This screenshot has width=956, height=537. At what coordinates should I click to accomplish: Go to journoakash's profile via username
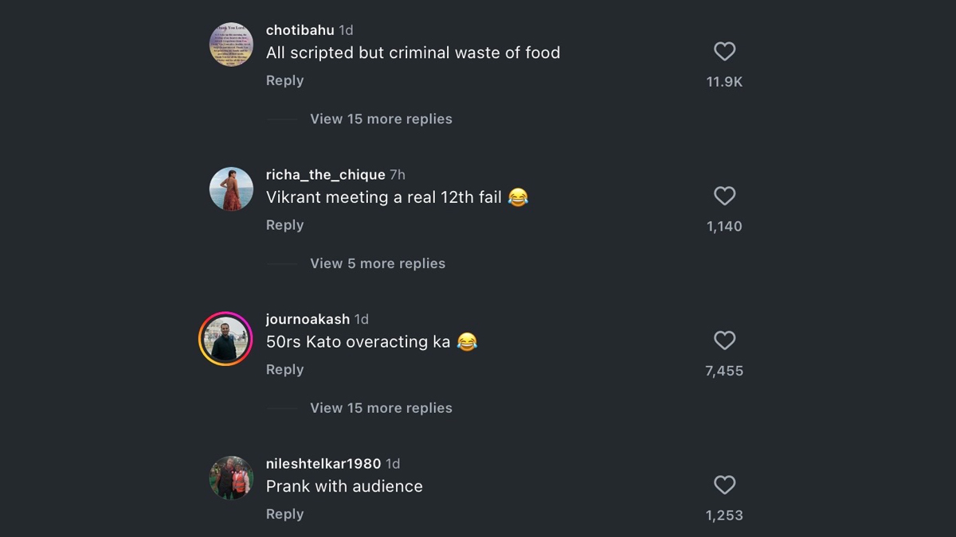click(308, 319)
